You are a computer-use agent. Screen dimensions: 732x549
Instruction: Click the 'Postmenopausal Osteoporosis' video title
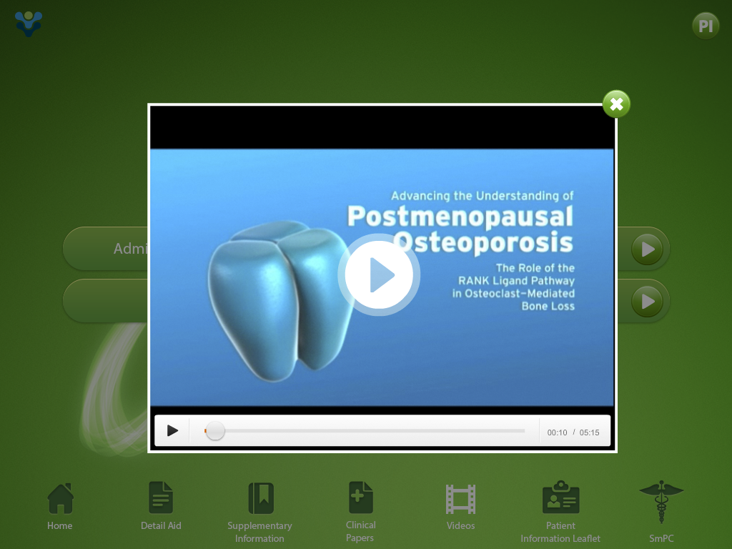point(460,229)
